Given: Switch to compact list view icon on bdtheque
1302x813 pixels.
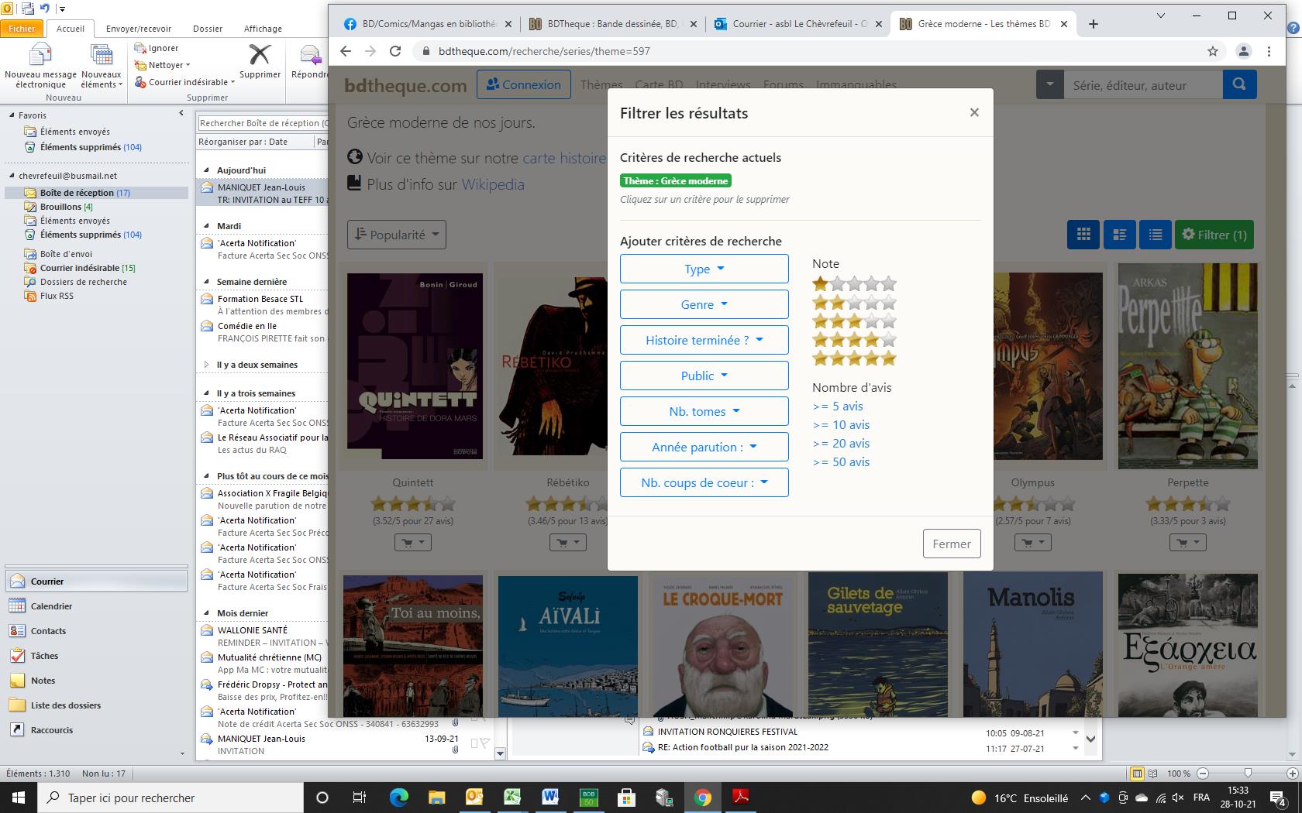Looking at the screenshot, I should 1156,235.
